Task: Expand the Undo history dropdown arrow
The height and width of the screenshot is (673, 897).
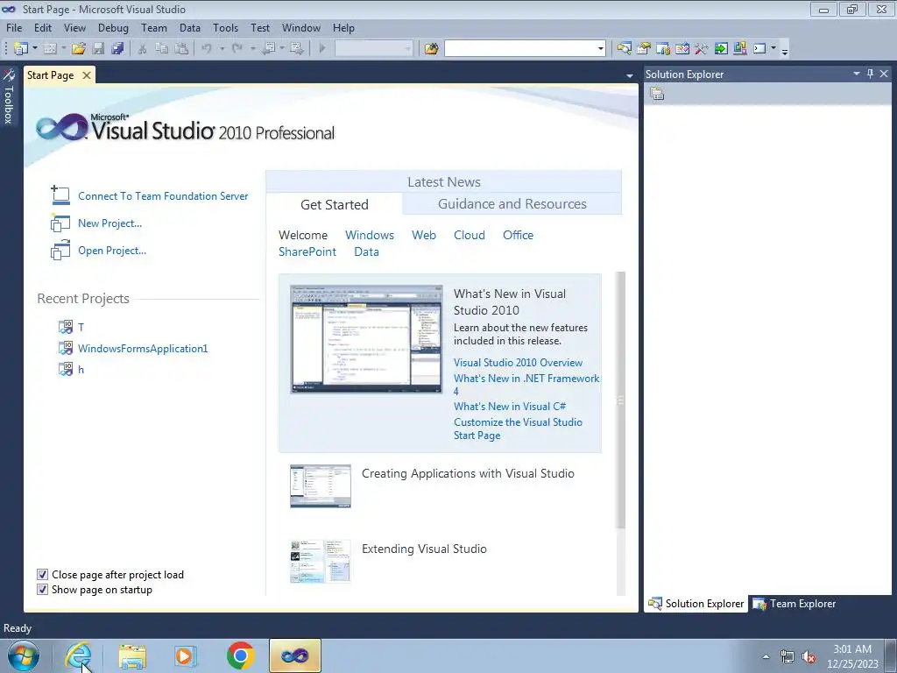Action: coord(222,49)
